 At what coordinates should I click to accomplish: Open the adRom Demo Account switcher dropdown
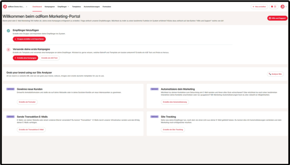[18, 7]
